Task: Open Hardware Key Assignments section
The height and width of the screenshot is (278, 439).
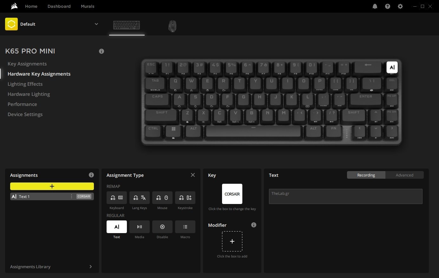Action: (39, 74)
